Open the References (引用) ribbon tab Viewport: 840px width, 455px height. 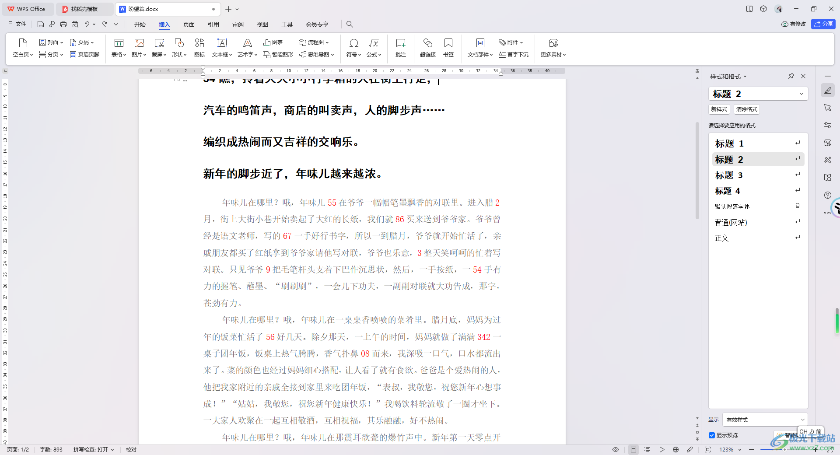213,24
